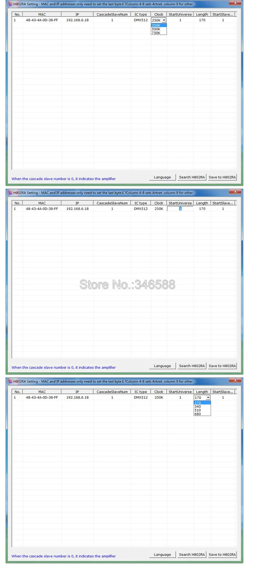Click Length column header above the open Length list
The height and width of the screenshot is (569, 255).
[x=202, y=392]
